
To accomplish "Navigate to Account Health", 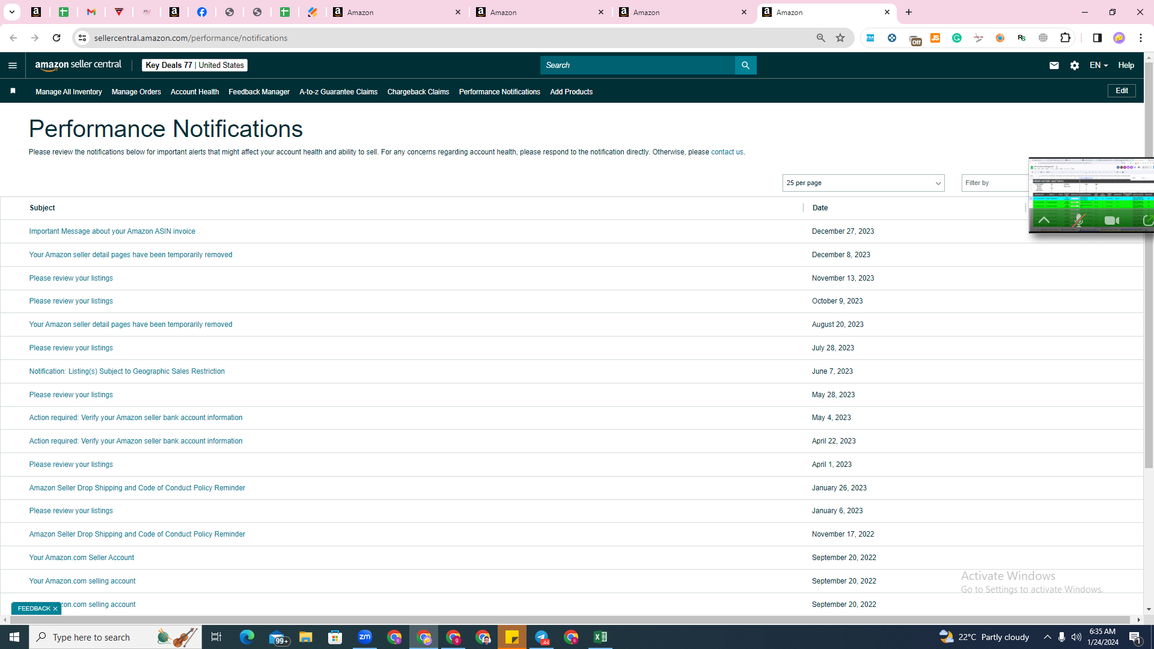I will coord(195,92).
